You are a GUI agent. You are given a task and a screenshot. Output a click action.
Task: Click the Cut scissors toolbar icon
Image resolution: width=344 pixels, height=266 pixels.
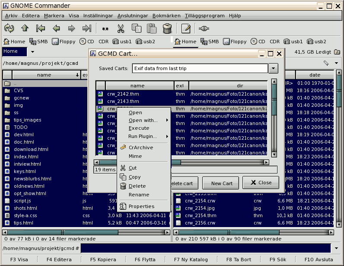click(x=121, y=29)
